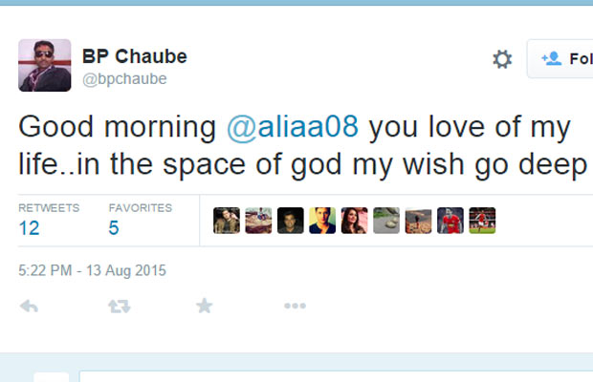The height and width of the screenshot is (382, 593).
Task: Click the Follow button
Action: pos(564,59)
